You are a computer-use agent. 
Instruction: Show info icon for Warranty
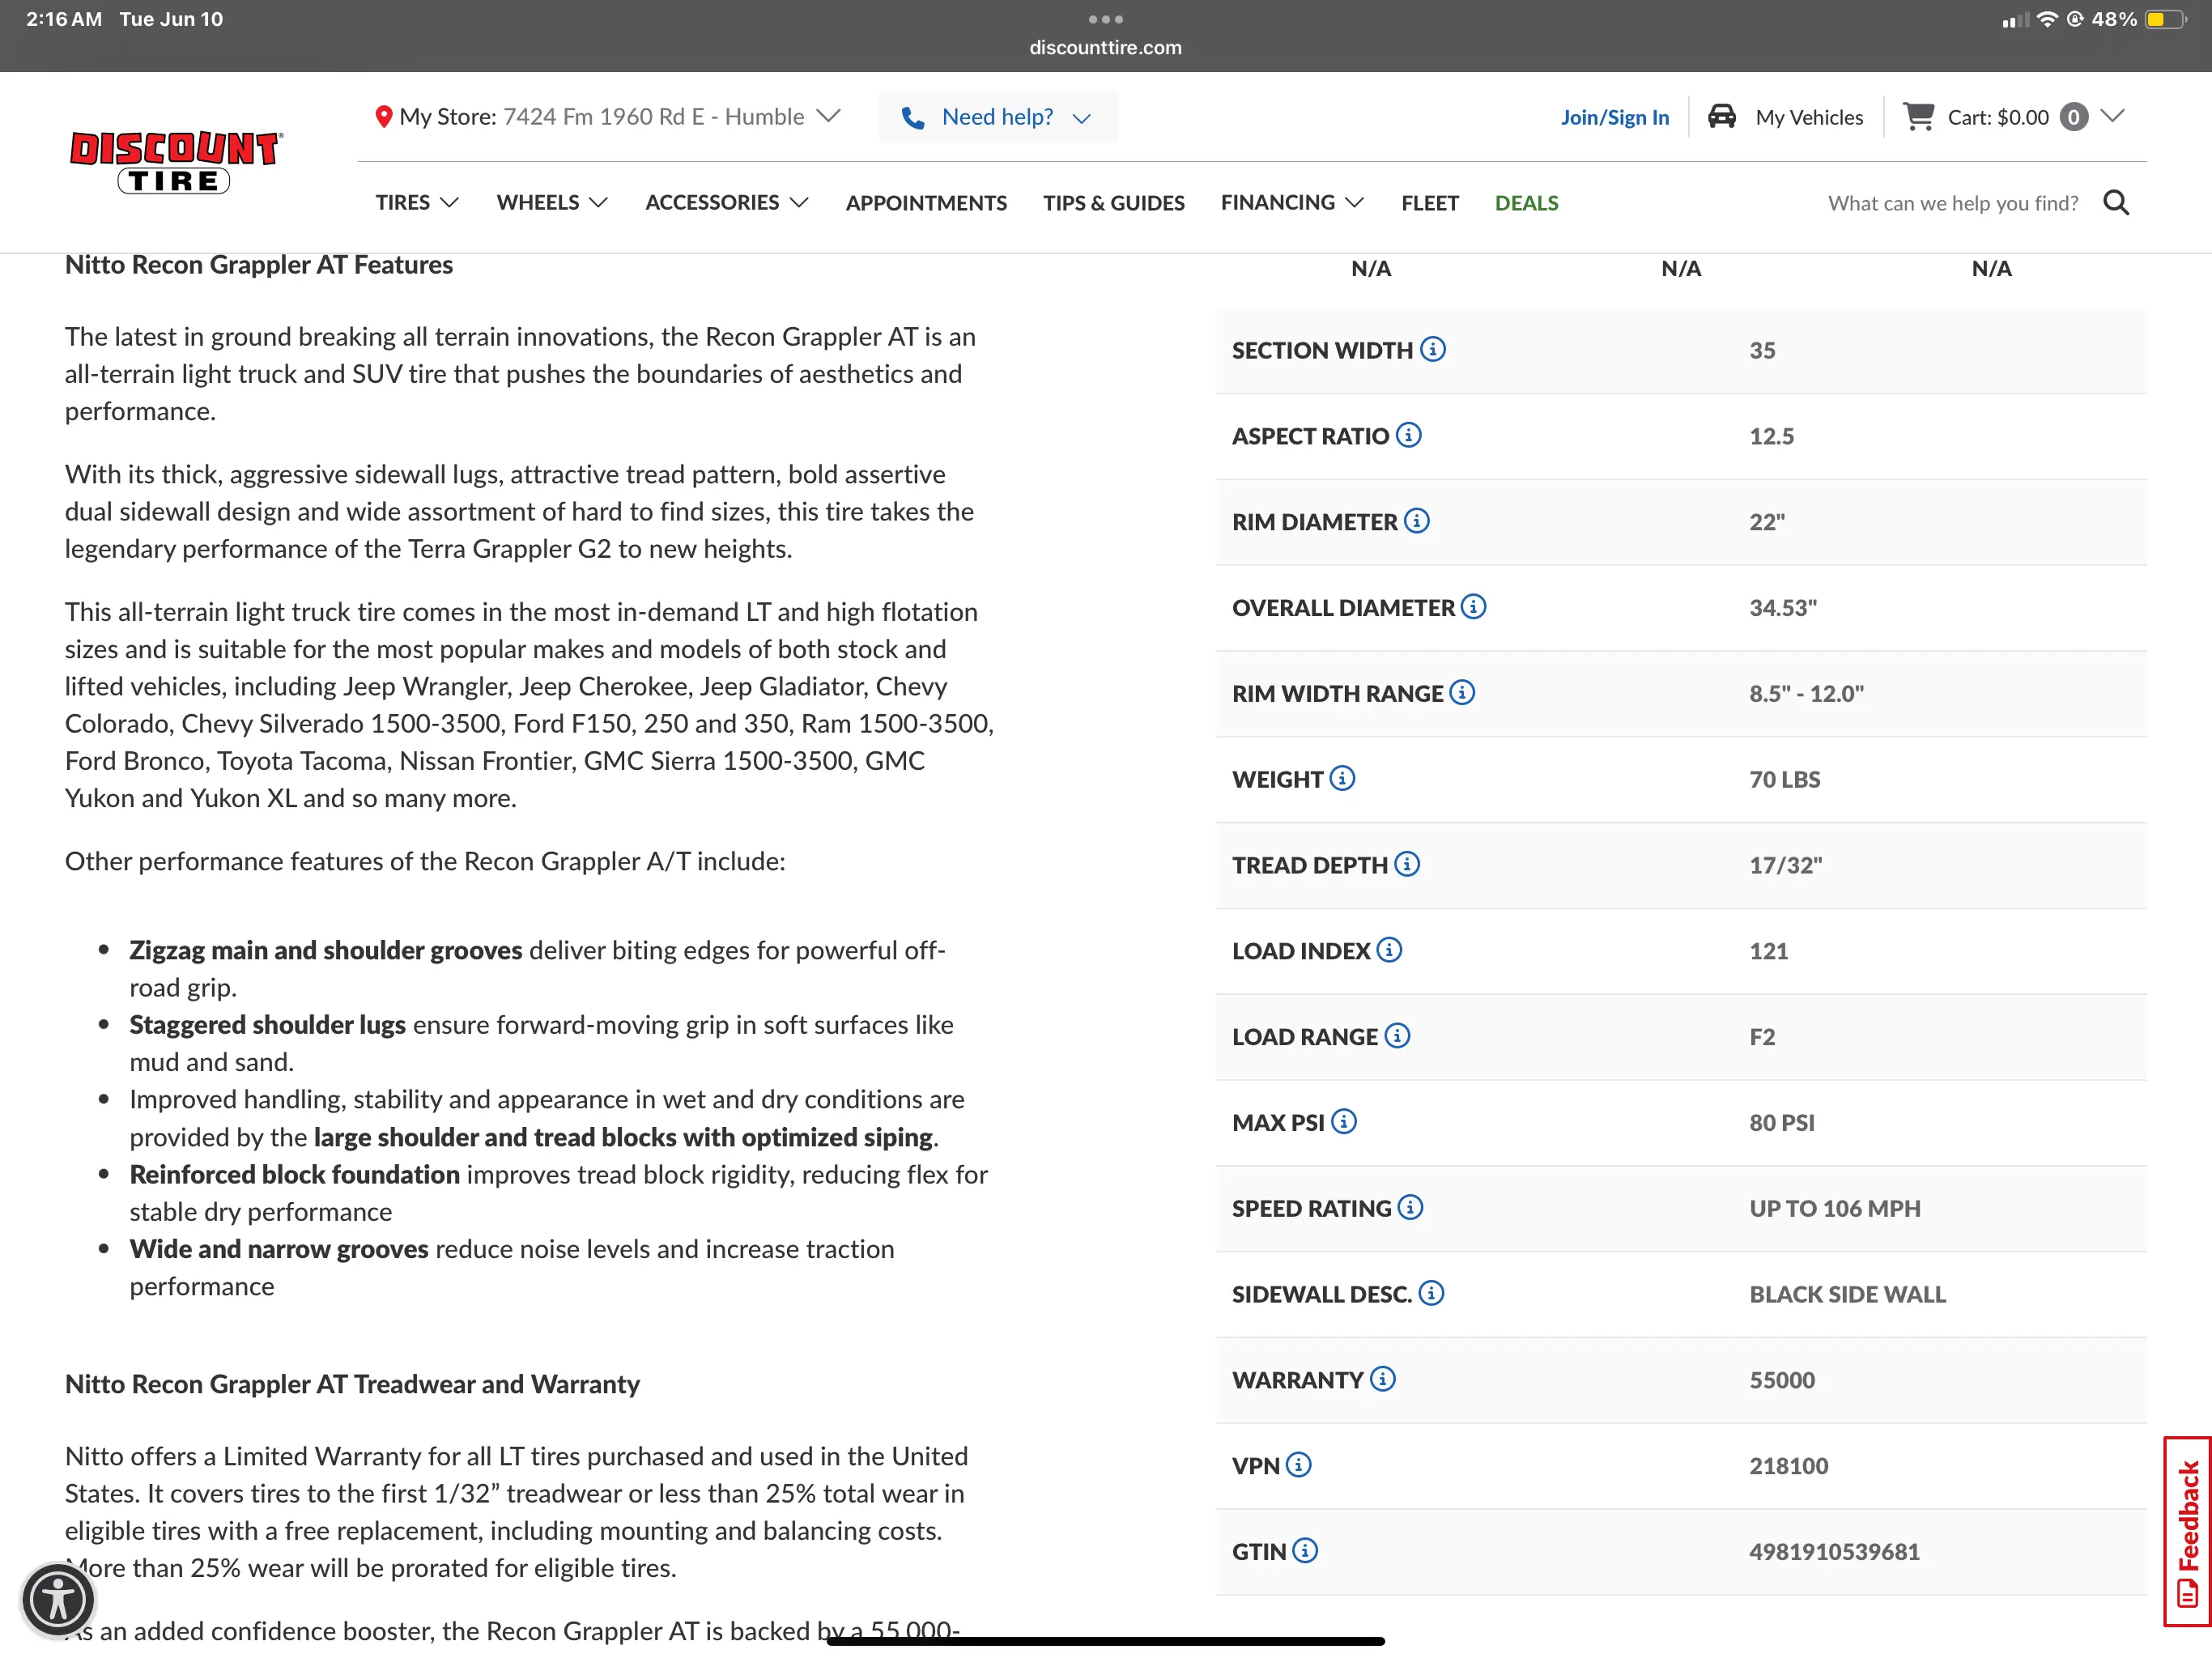(x=1383, y=1379)
